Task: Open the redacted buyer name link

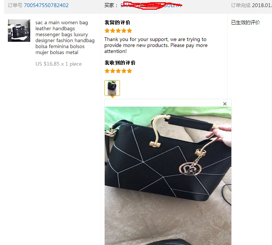Action: click(151, 5)
